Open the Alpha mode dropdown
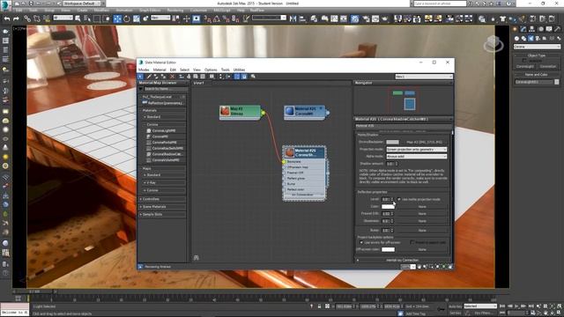 417,157
